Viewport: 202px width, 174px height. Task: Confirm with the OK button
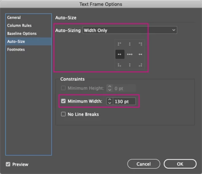[x=180, y=164]
